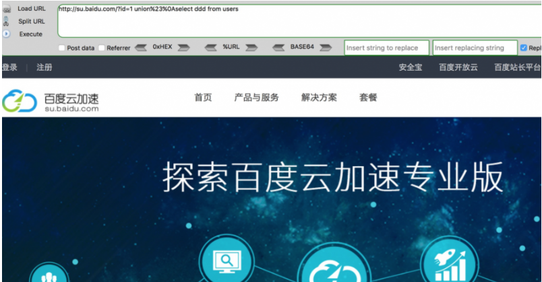Click the Insert replacing string field

[x=475, y=48]
